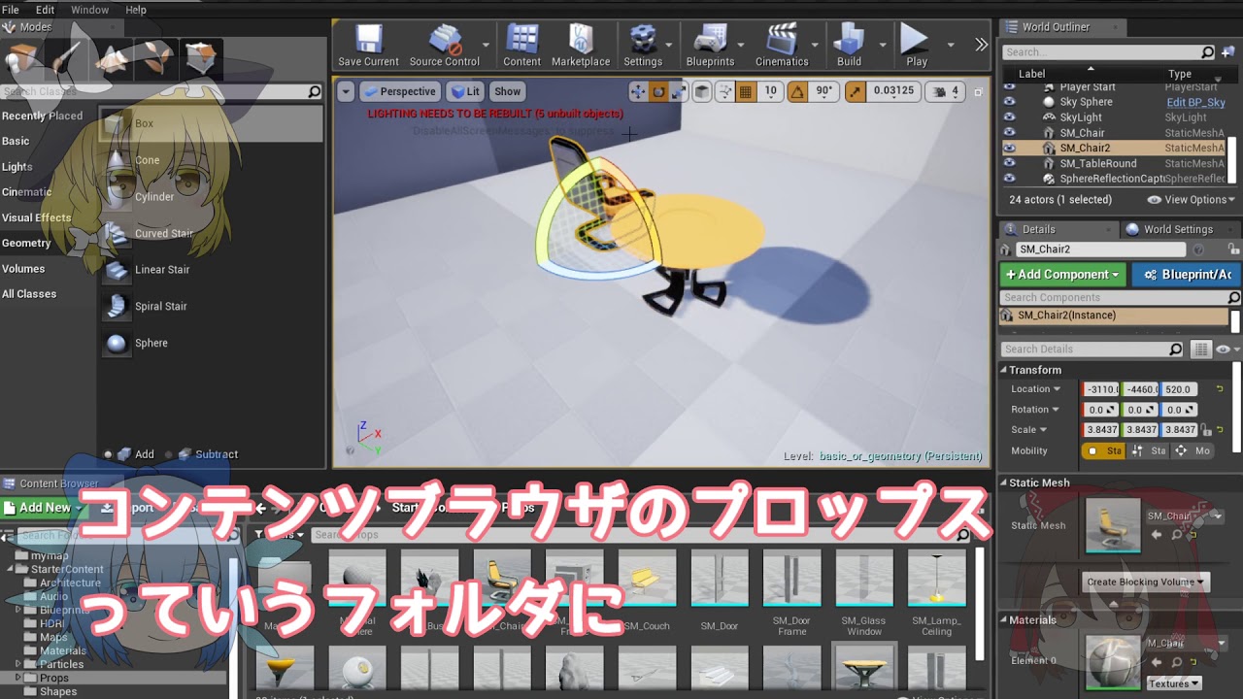This screenshot has width=1243, height=699.
Task: Click the Lit view mode button
Action: coord(466,91)
